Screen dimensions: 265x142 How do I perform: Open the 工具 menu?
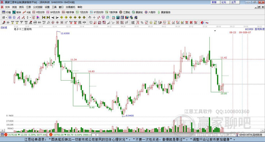click(54, 7)
